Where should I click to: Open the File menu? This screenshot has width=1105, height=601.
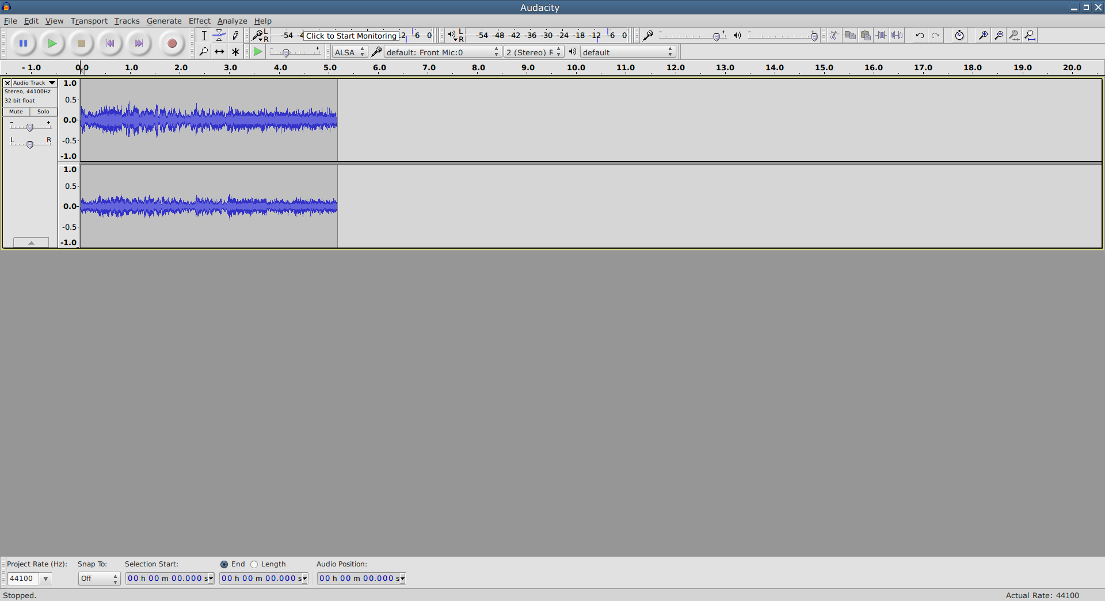pyautogui.click(x=10, y=21)
